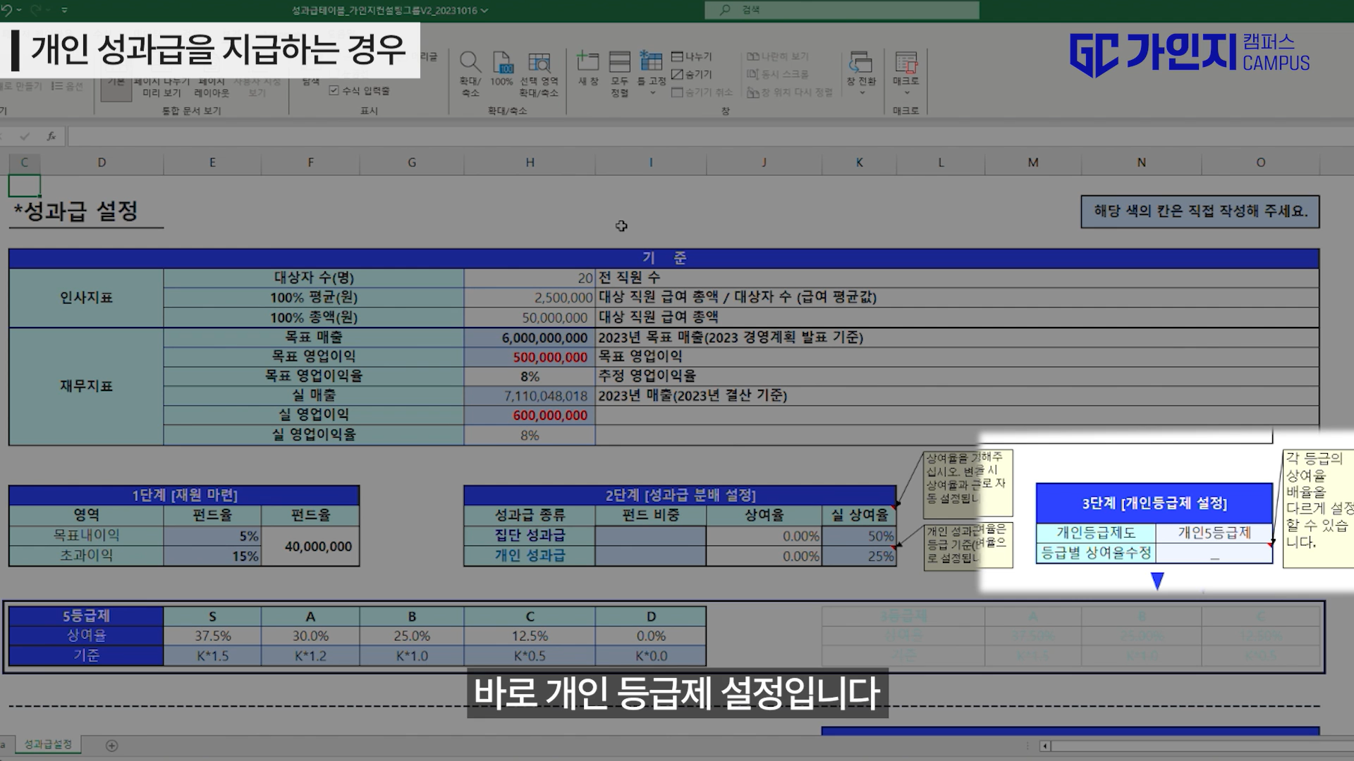1354x761 pixels.
Task: Select the 확대/축소 zoom icon
Action: 470,70
